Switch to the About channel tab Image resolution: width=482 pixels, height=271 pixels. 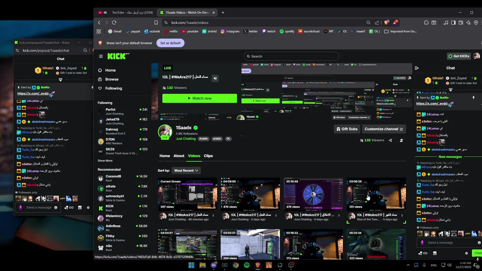coord(179,156)
